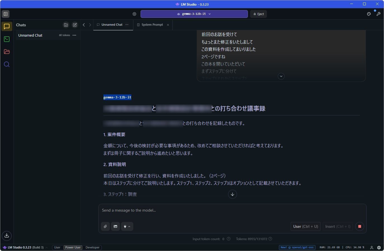Viewport: 384px width, 251px height.
Task: Expand the truncated message with the chevron
Action: click(x=281, y=76)
